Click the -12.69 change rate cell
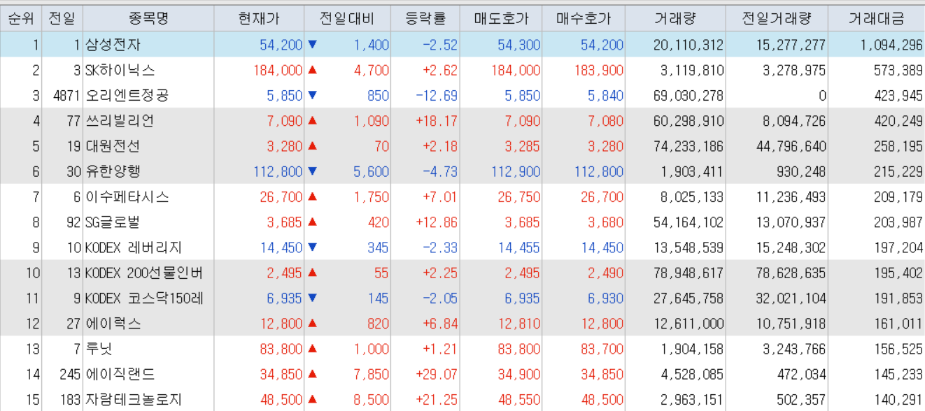 (436, 95)
